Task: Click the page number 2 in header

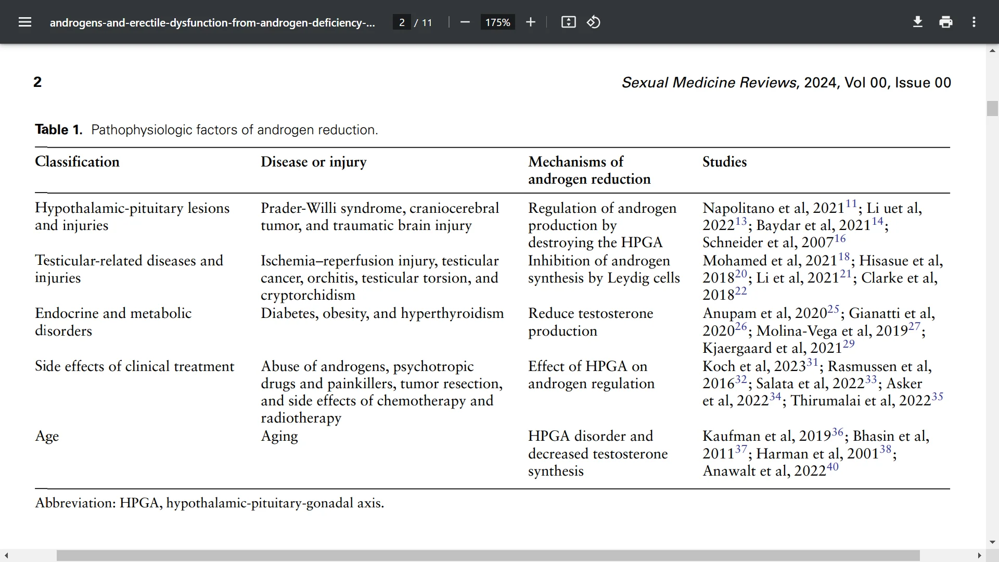Action: (x=37, y=82)
